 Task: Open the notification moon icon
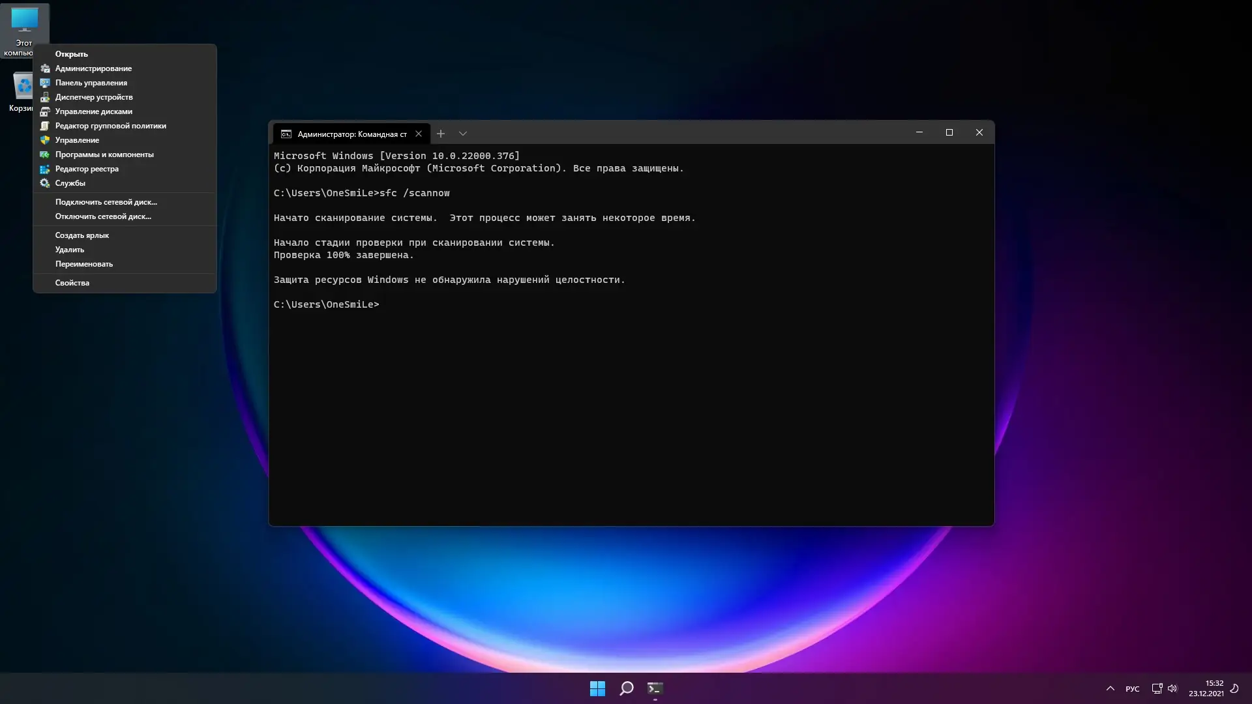1234,688
